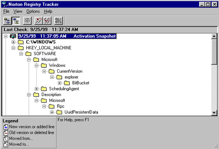Click the scrollbar down arrow
Viewport: 219px width, 149px height.
[214, 113]
